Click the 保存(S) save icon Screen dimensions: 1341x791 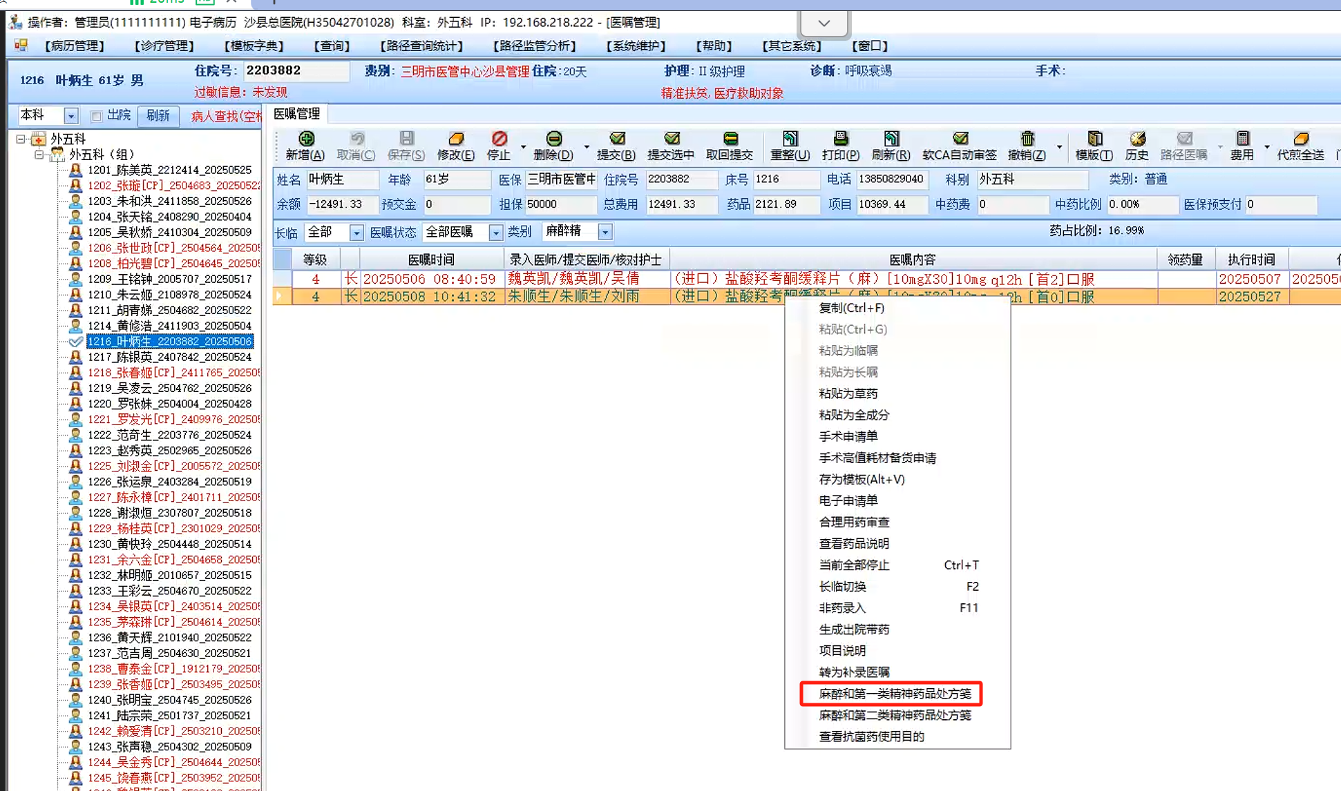[406, 139]
